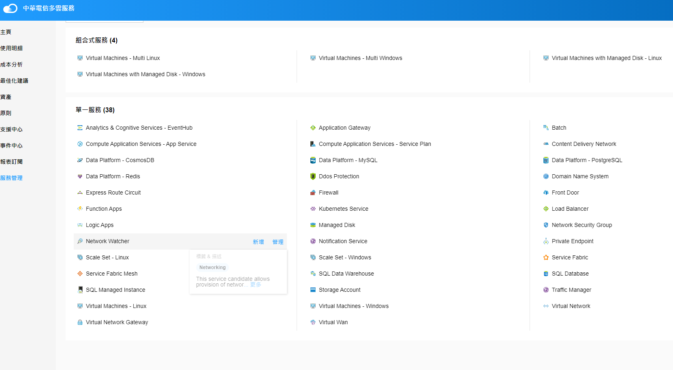Screen dimensions: 673x370
Task: Open Compute Application Services - Service Plan
Action: 375,144
